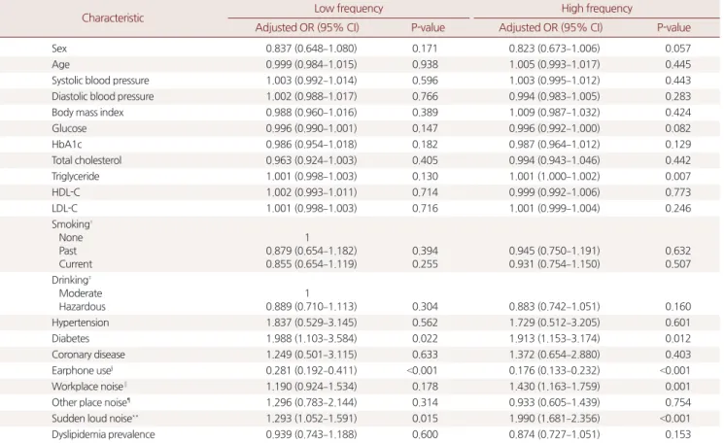
Task: Click the Age row label
Action: (60, 64)
